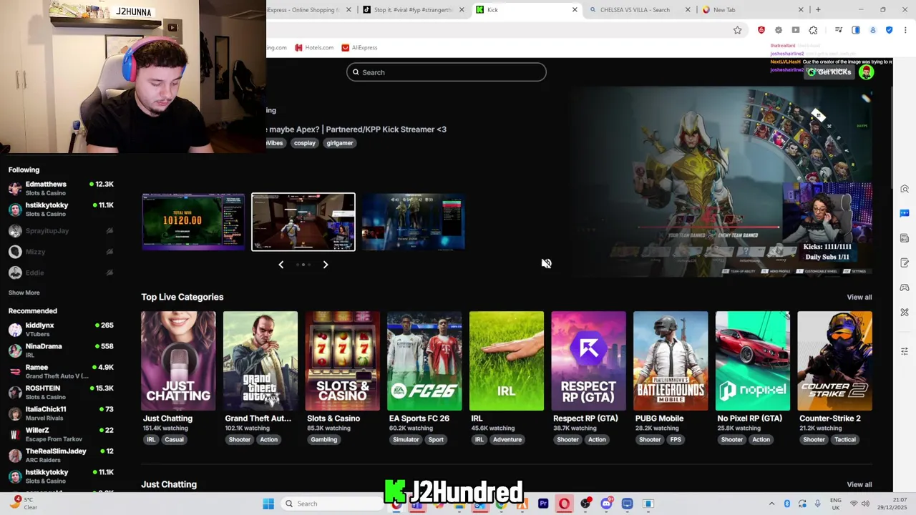Click the Windows taskbar search box
Screen dimensions: 916x515
(x=333, y=504)
